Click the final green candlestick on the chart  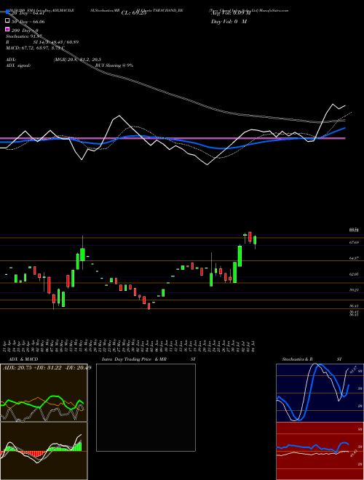(255, 240)
